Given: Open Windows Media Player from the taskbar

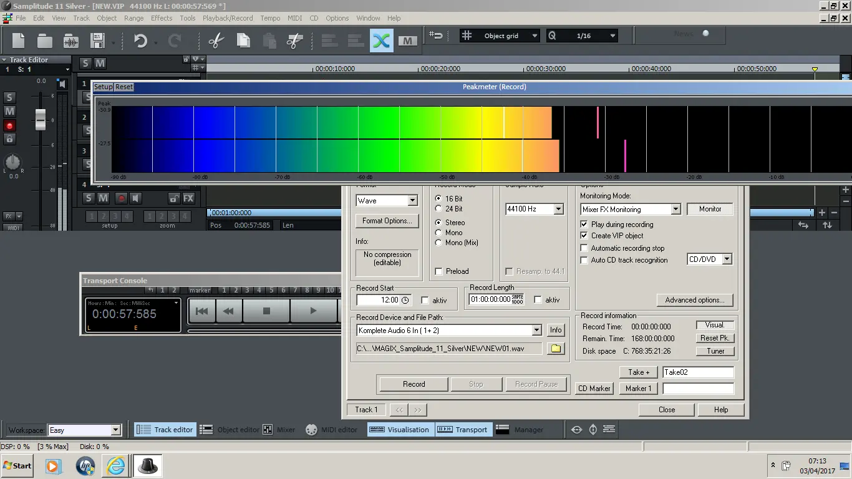Looking at the screenshot, I should click(53, 466).
